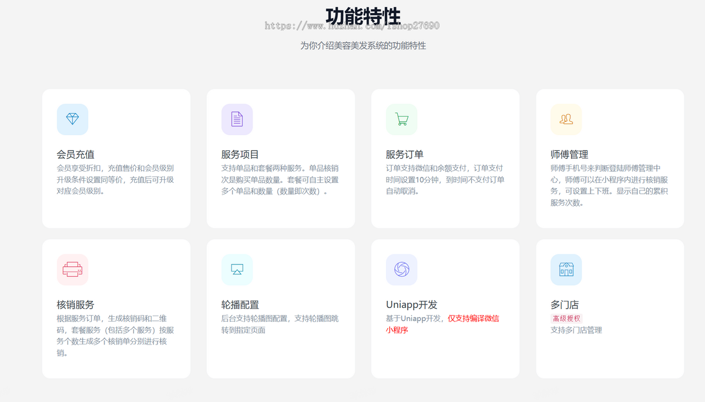Viewport: 705px width, 402px height.
Task: Select the 服务项目 card title
Action: pos(240,155)
